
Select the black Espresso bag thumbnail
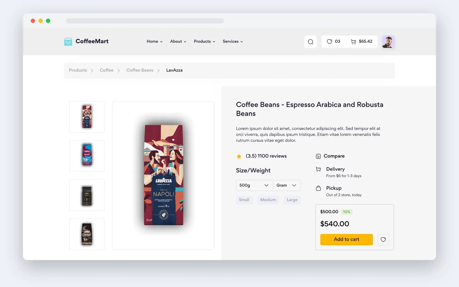click(87, 234)
